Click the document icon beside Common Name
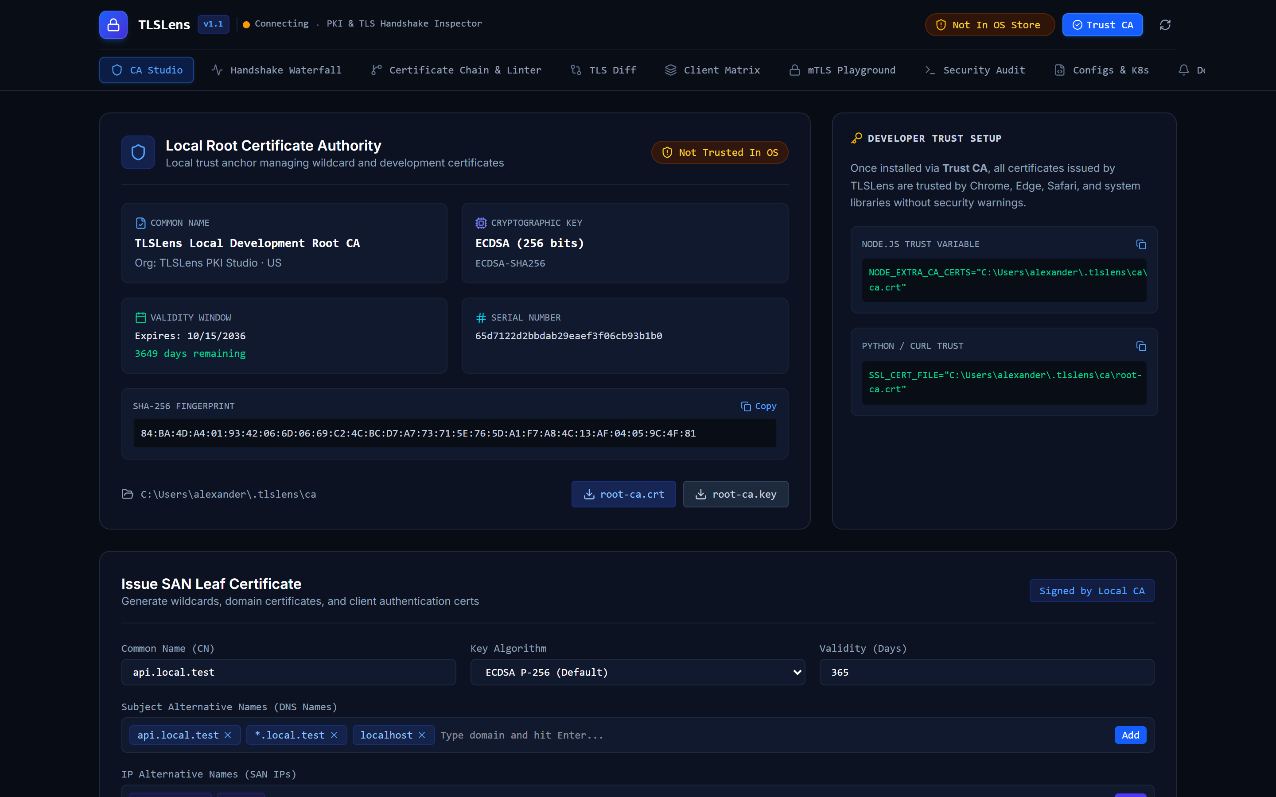This screenshot has width=1276, height=797. 141,223
